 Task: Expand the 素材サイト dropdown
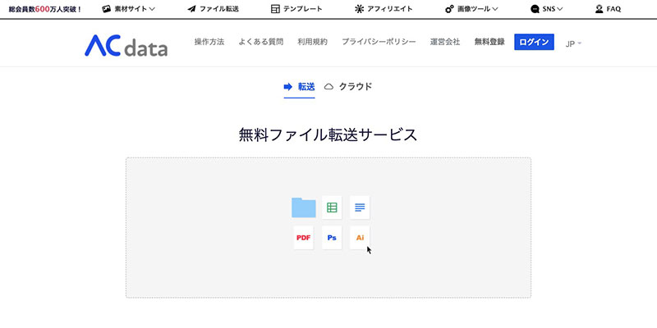152,9
